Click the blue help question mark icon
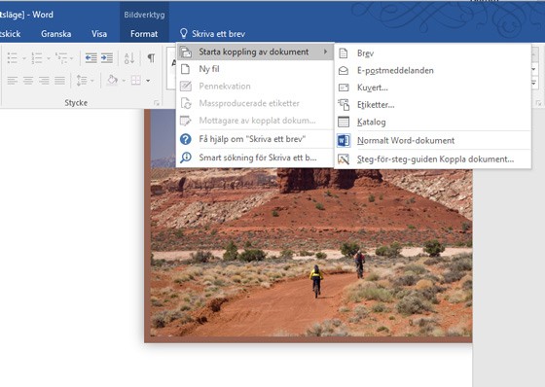The image size is (545, 387). point(186,139)
